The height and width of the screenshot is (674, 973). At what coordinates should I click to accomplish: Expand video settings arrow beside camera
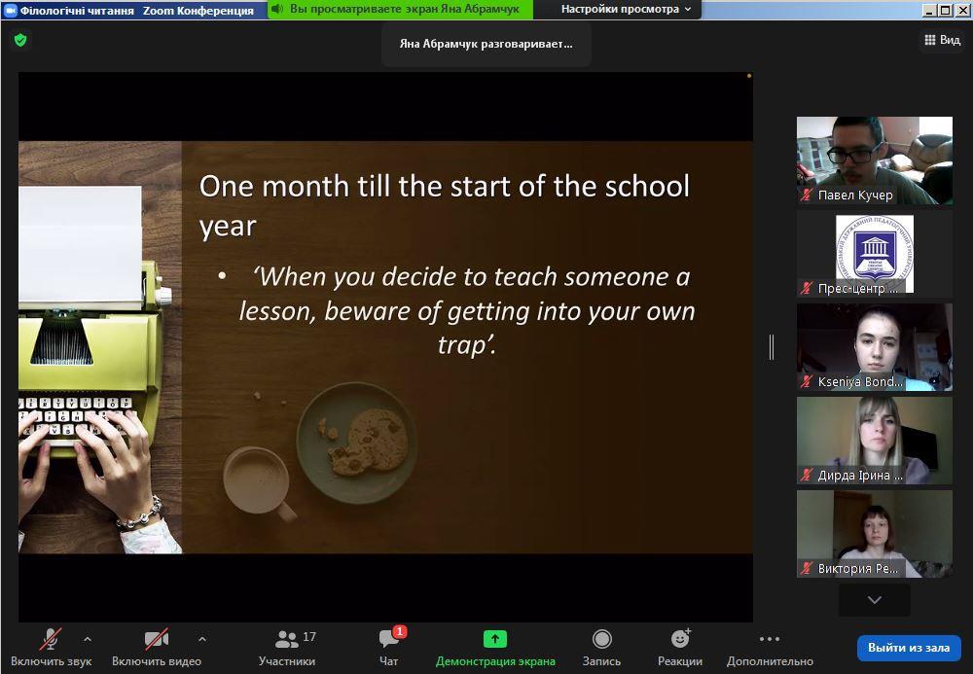(x=202, y=639)
